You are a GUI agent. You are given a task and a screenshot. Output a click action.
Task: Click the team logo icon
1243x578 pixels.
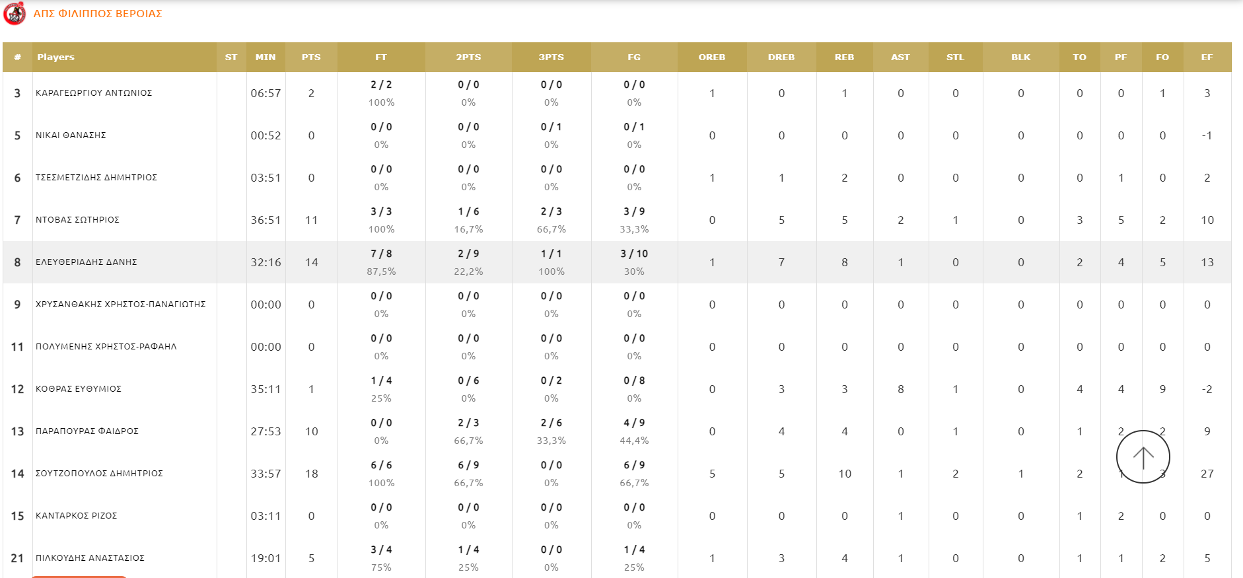coord(15,13)
